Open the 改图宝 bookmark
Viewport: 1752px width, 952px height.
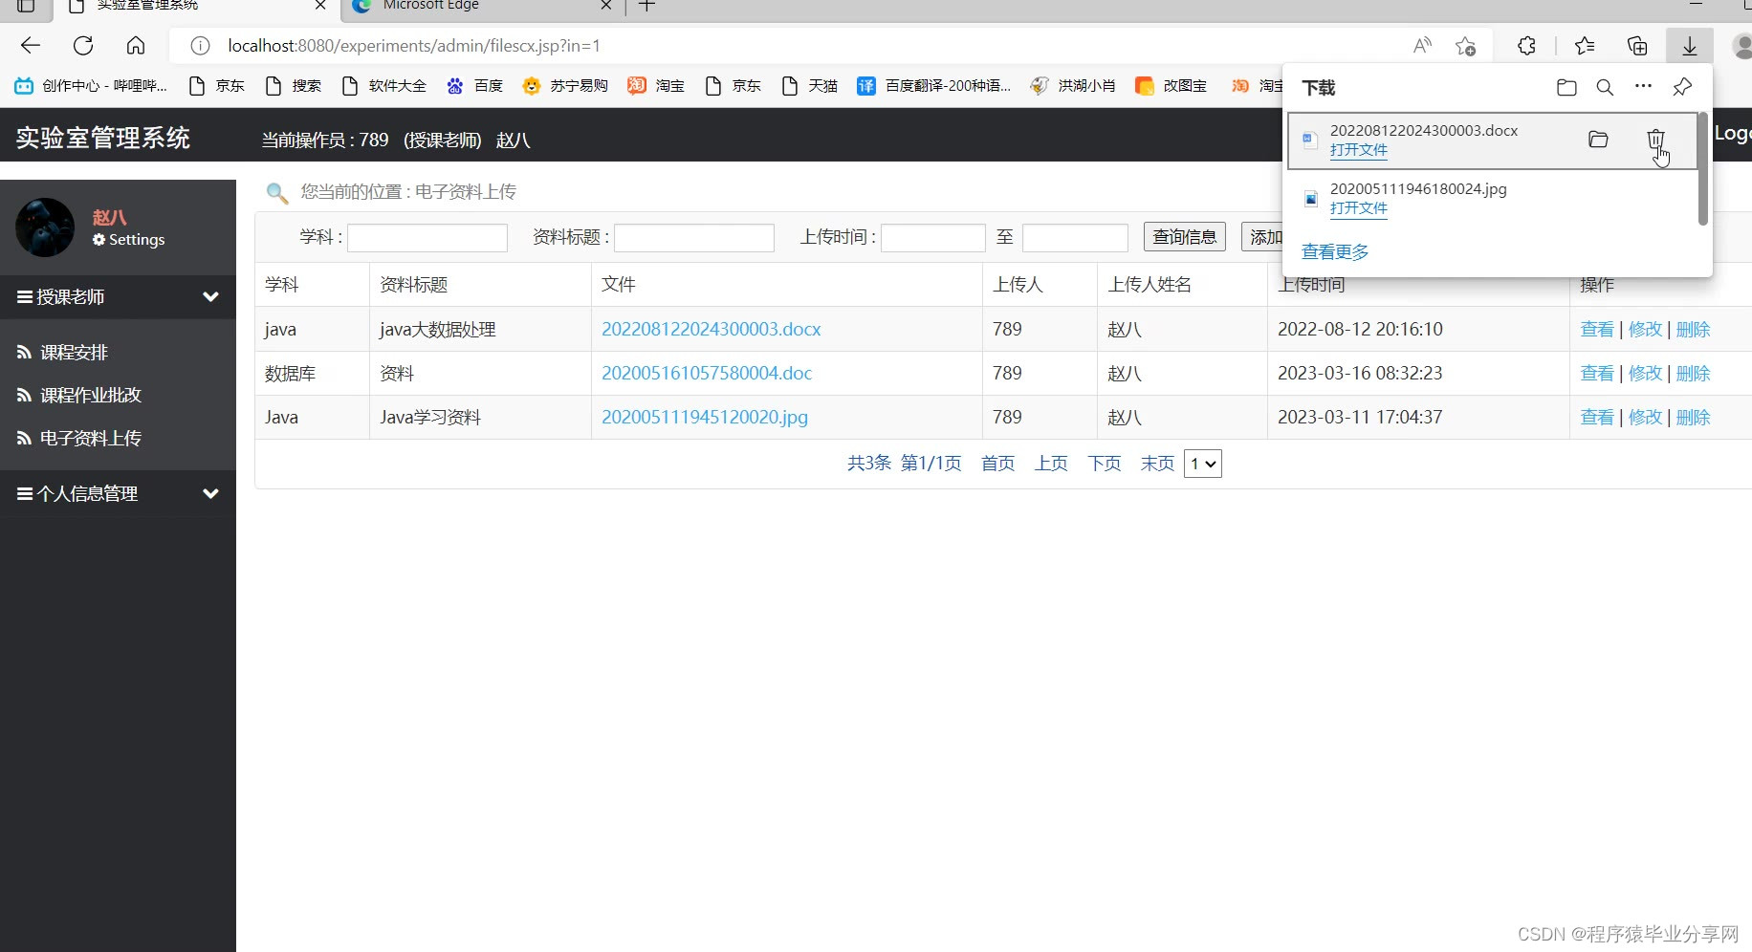1171,86
